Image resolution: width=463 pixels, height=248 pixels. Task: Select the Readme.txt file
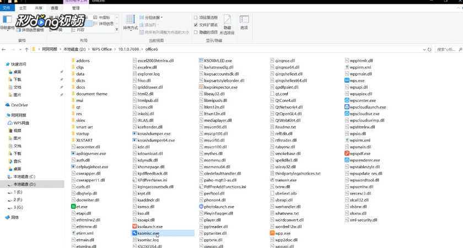click(283, 127)
